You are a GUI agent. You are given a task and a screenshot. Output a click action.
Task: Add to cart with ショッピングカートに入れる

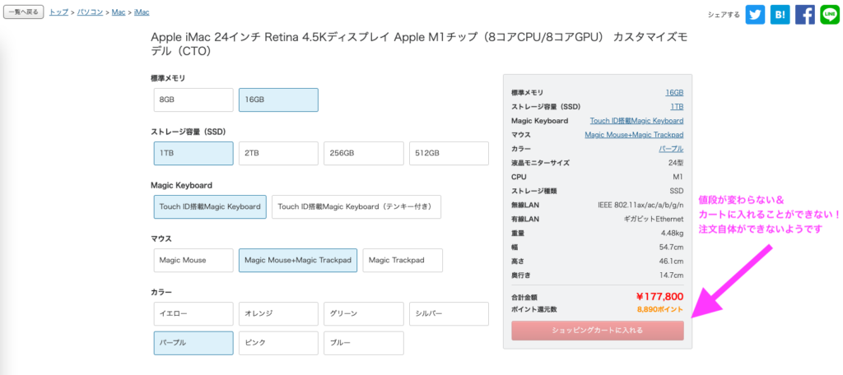(x=598, y=331)
